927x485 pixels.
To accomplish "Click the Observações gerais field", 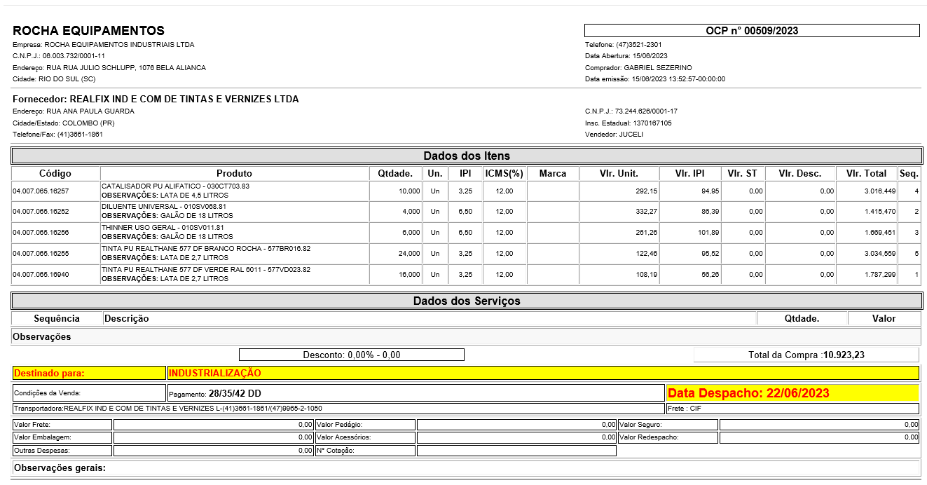I will point(466,467).
